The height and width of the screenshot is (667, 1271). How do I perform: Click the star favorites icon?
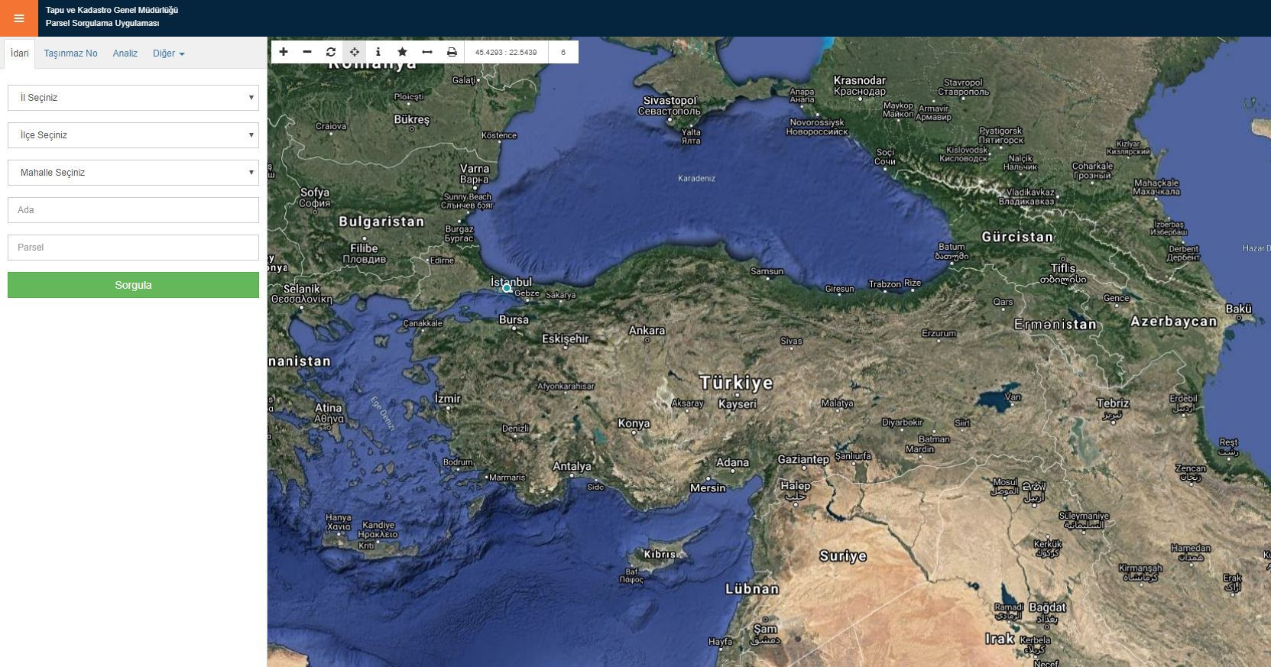point(402,52)
